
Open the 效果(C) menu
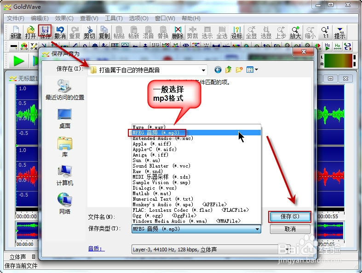64,18
